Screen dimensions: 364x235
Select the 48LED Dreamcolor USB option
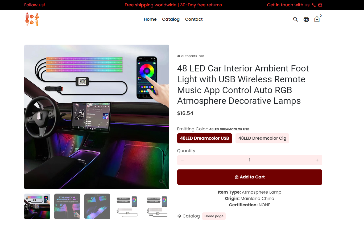tap(204, 138)
